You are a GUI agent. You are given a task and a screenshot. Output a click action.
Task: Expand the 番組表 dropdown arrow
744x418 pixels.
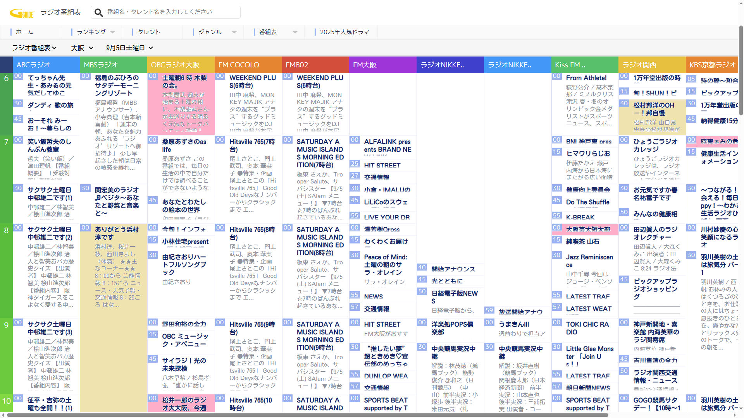[x=295, y=32]
